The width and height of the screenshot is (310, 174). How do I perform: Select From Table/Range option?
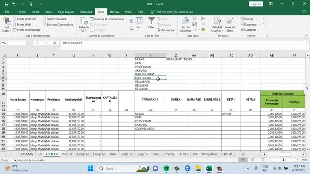(x=27, y=30)
